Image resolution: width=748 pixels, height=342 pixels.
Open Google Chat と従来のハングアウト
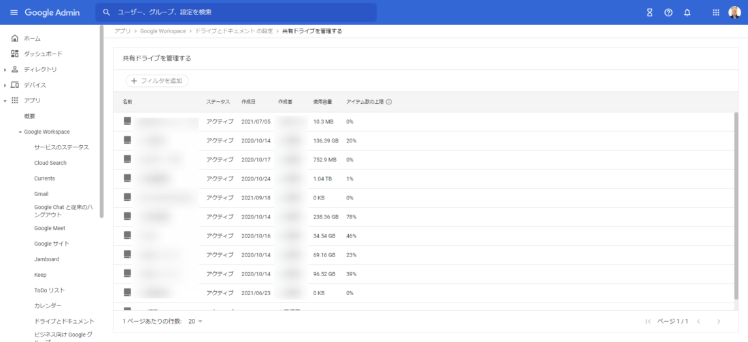click(x=64, y=211)
